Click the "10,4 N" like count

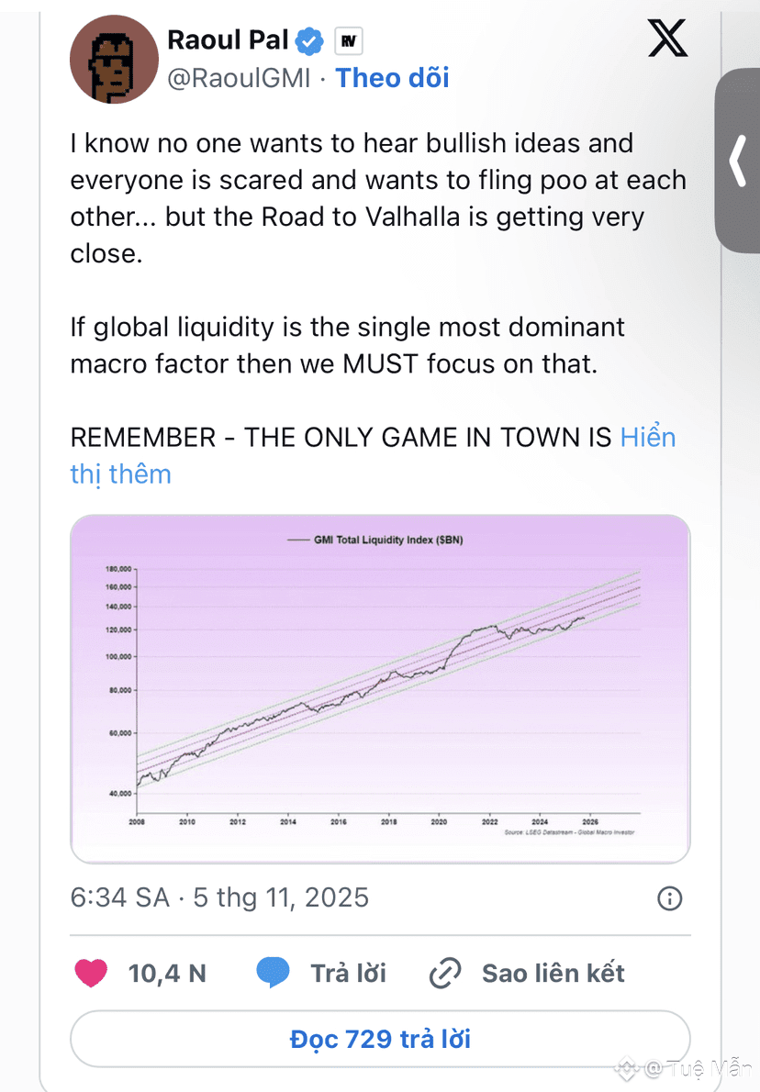(167, 973)
